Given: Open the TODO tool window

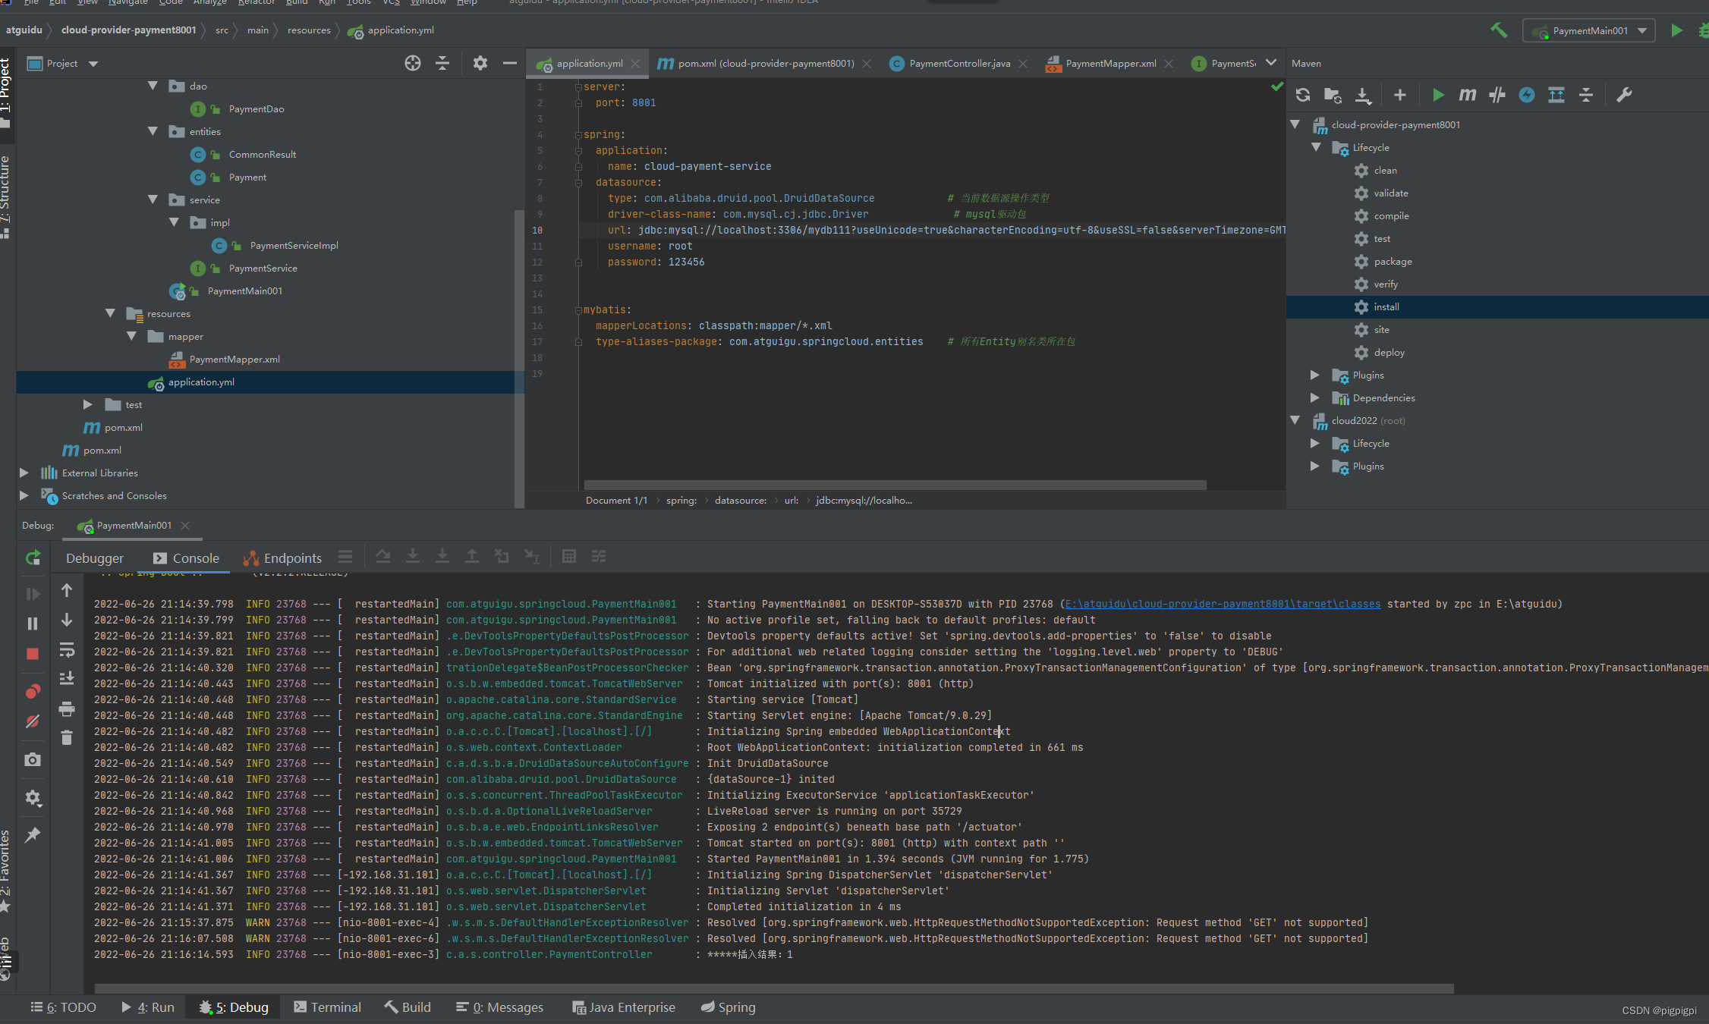Looking at the screenshot, I should (x=64, y=1007).
